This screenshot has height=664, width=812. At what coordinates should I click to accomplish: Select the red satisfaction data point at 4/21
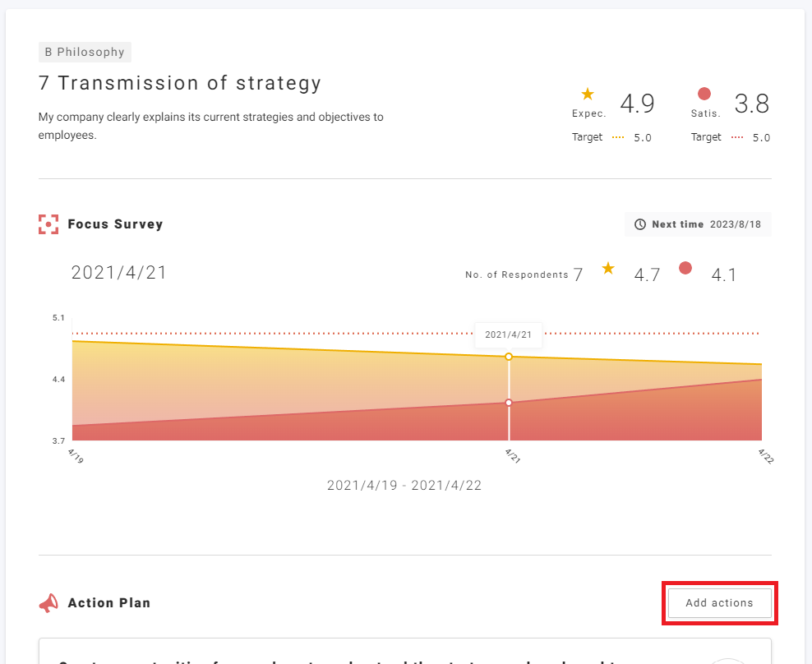(x=509, y=403)
